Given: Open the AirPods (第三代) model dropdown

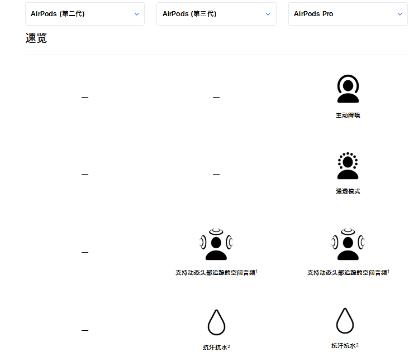Looking at the screenshot, I should (x=216, y=14).
